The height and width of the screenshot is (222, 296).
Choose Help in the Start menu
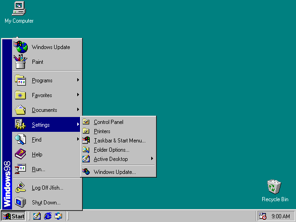tap(47, 154)
